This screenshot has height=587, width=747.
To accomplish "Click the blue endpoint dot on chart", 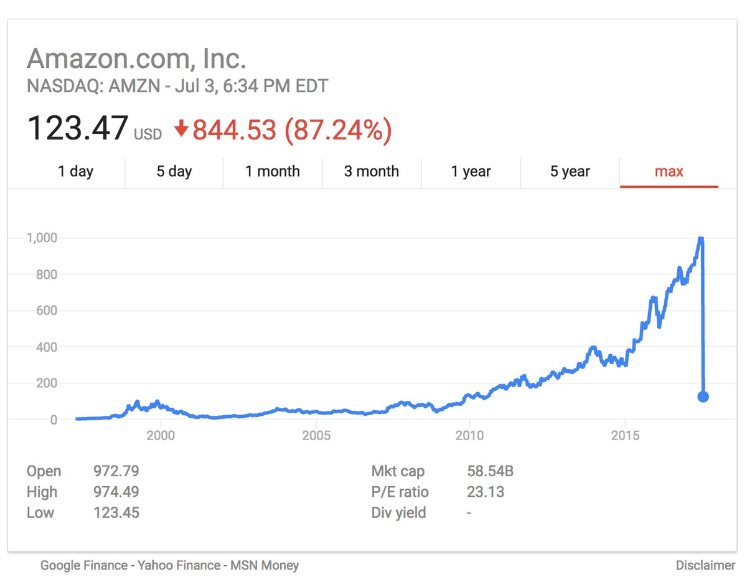I will point(703,397).
